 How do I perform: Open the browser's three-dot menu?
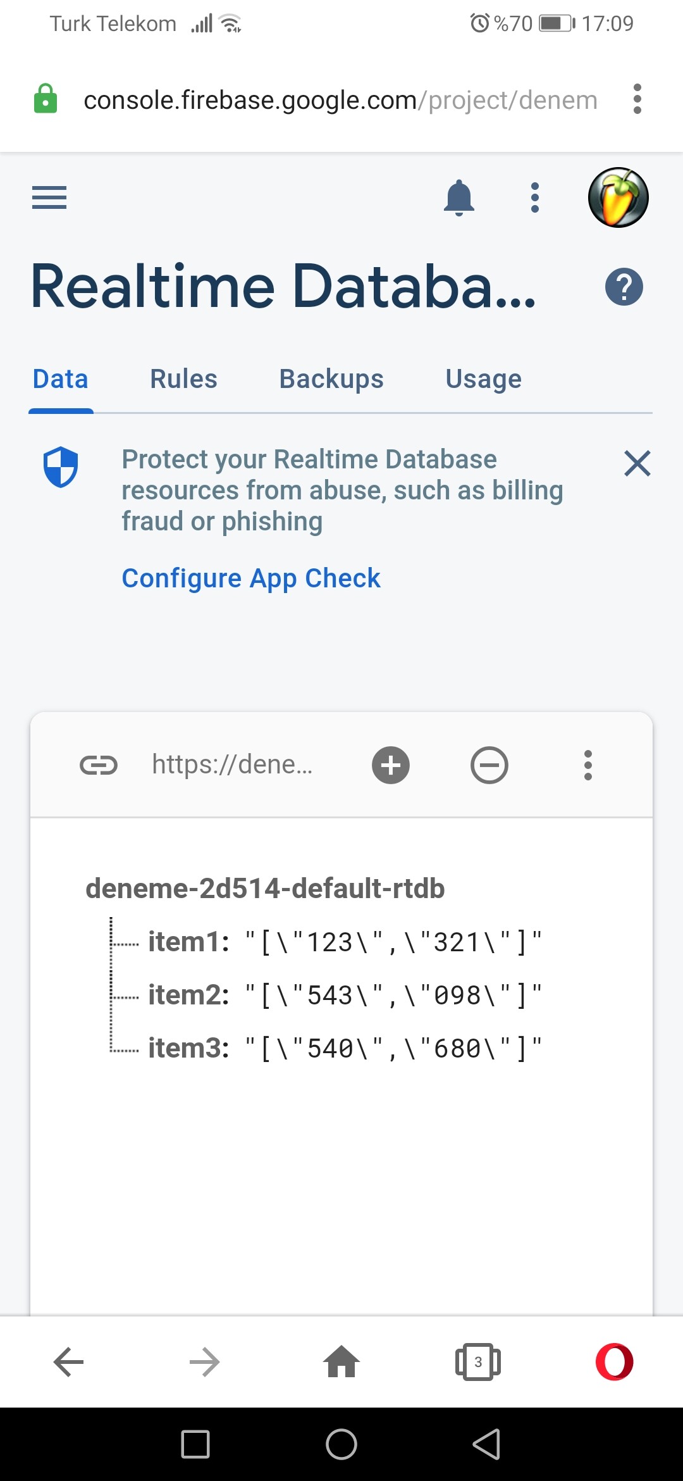[x=637, y=99]
